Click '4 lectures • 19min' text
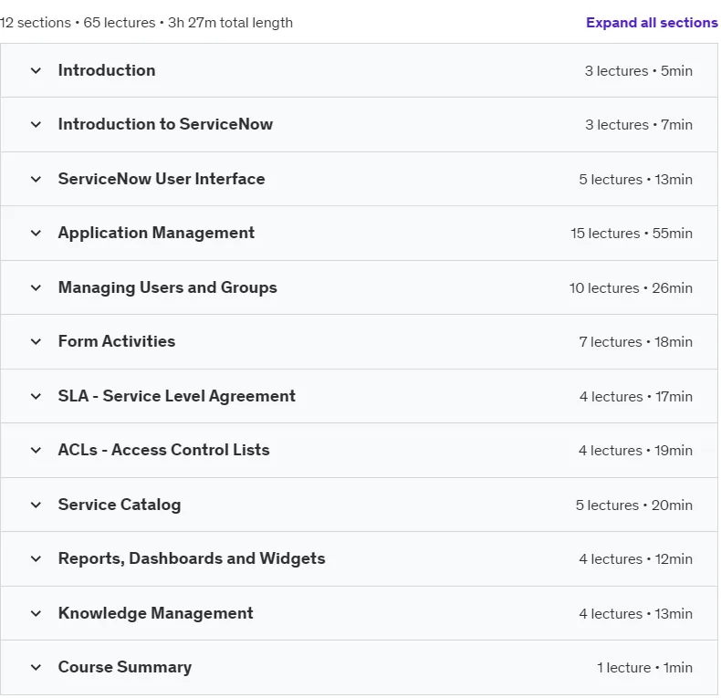721x698 pixels. click(x=635, y=450)
